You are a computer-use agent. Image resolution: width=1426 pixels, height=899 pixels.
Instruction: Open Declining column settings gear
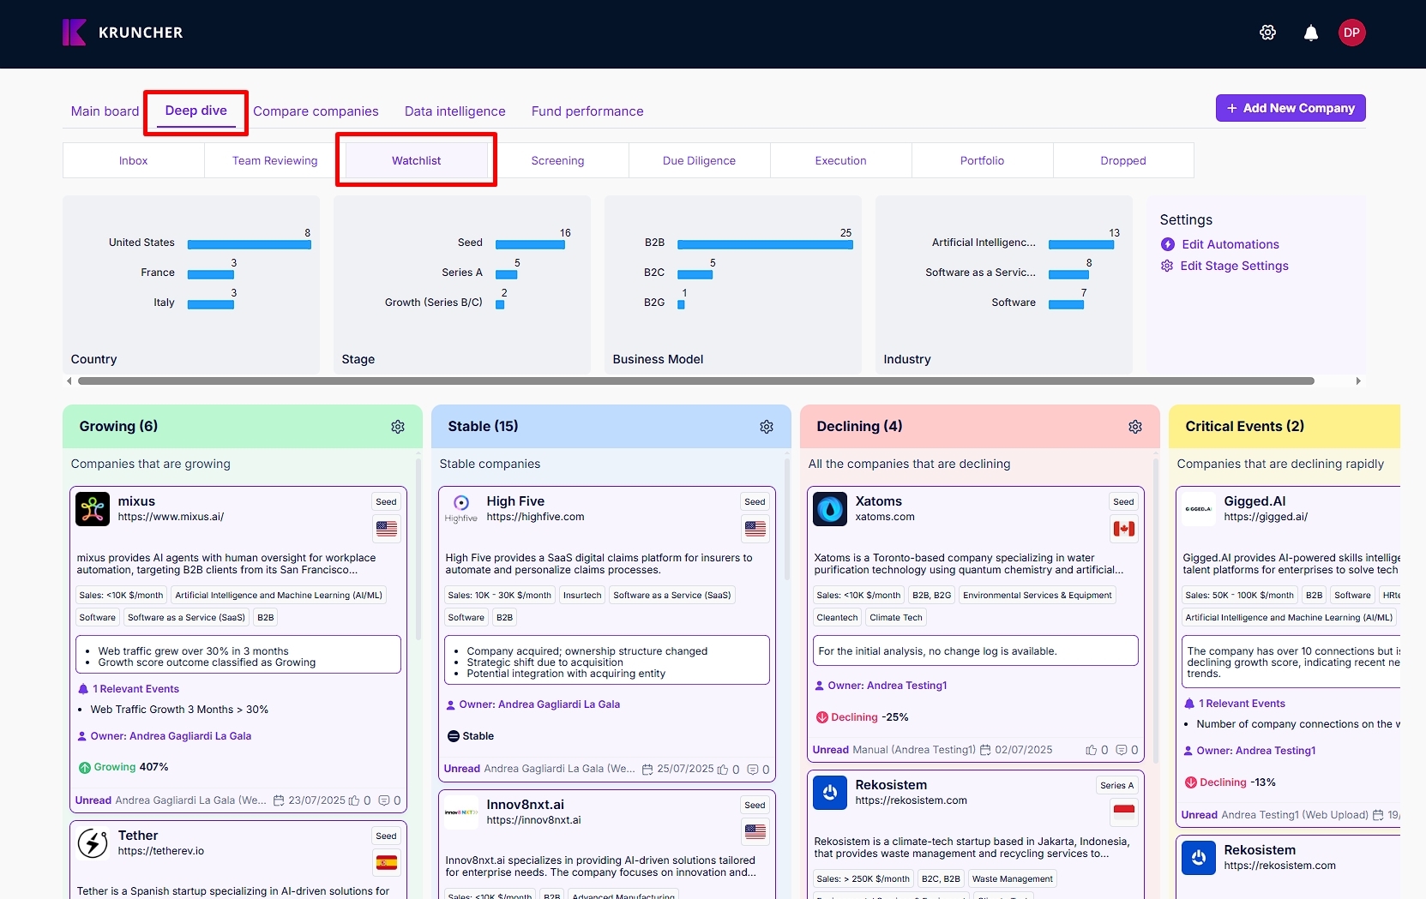pyautogui.click(x=1135, y=427)
